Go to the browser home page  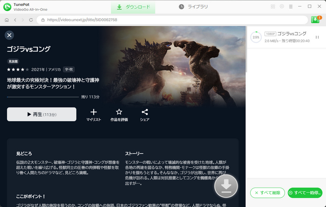tap(7, 20)
